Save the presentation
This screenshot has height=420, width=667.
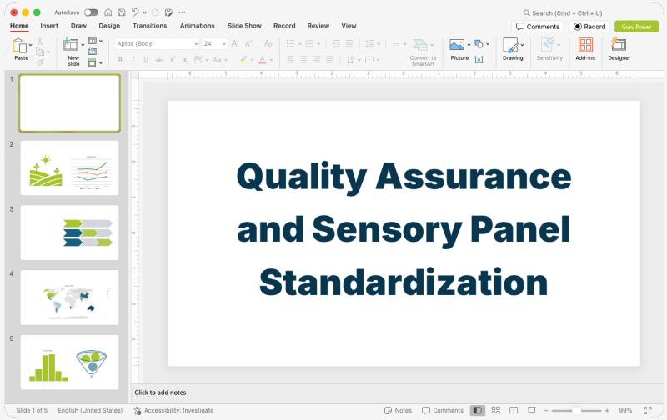pyautogui.click(x=122, y=12)
